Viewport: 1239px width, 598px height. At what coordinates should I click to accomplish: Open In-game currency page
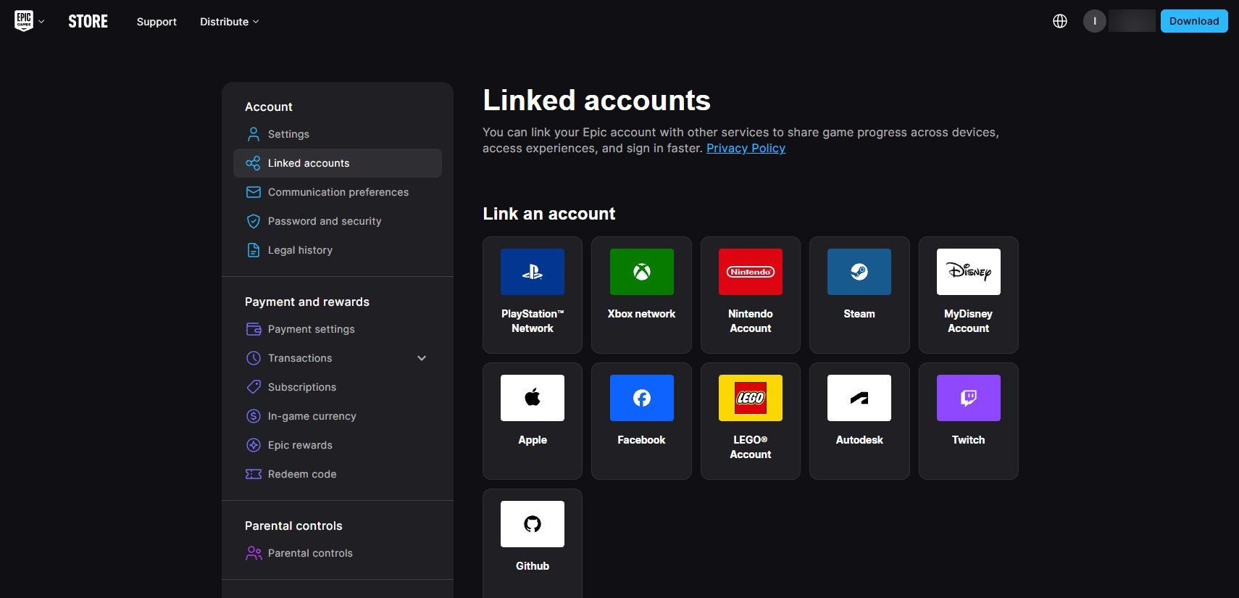[x=338, y=416]
